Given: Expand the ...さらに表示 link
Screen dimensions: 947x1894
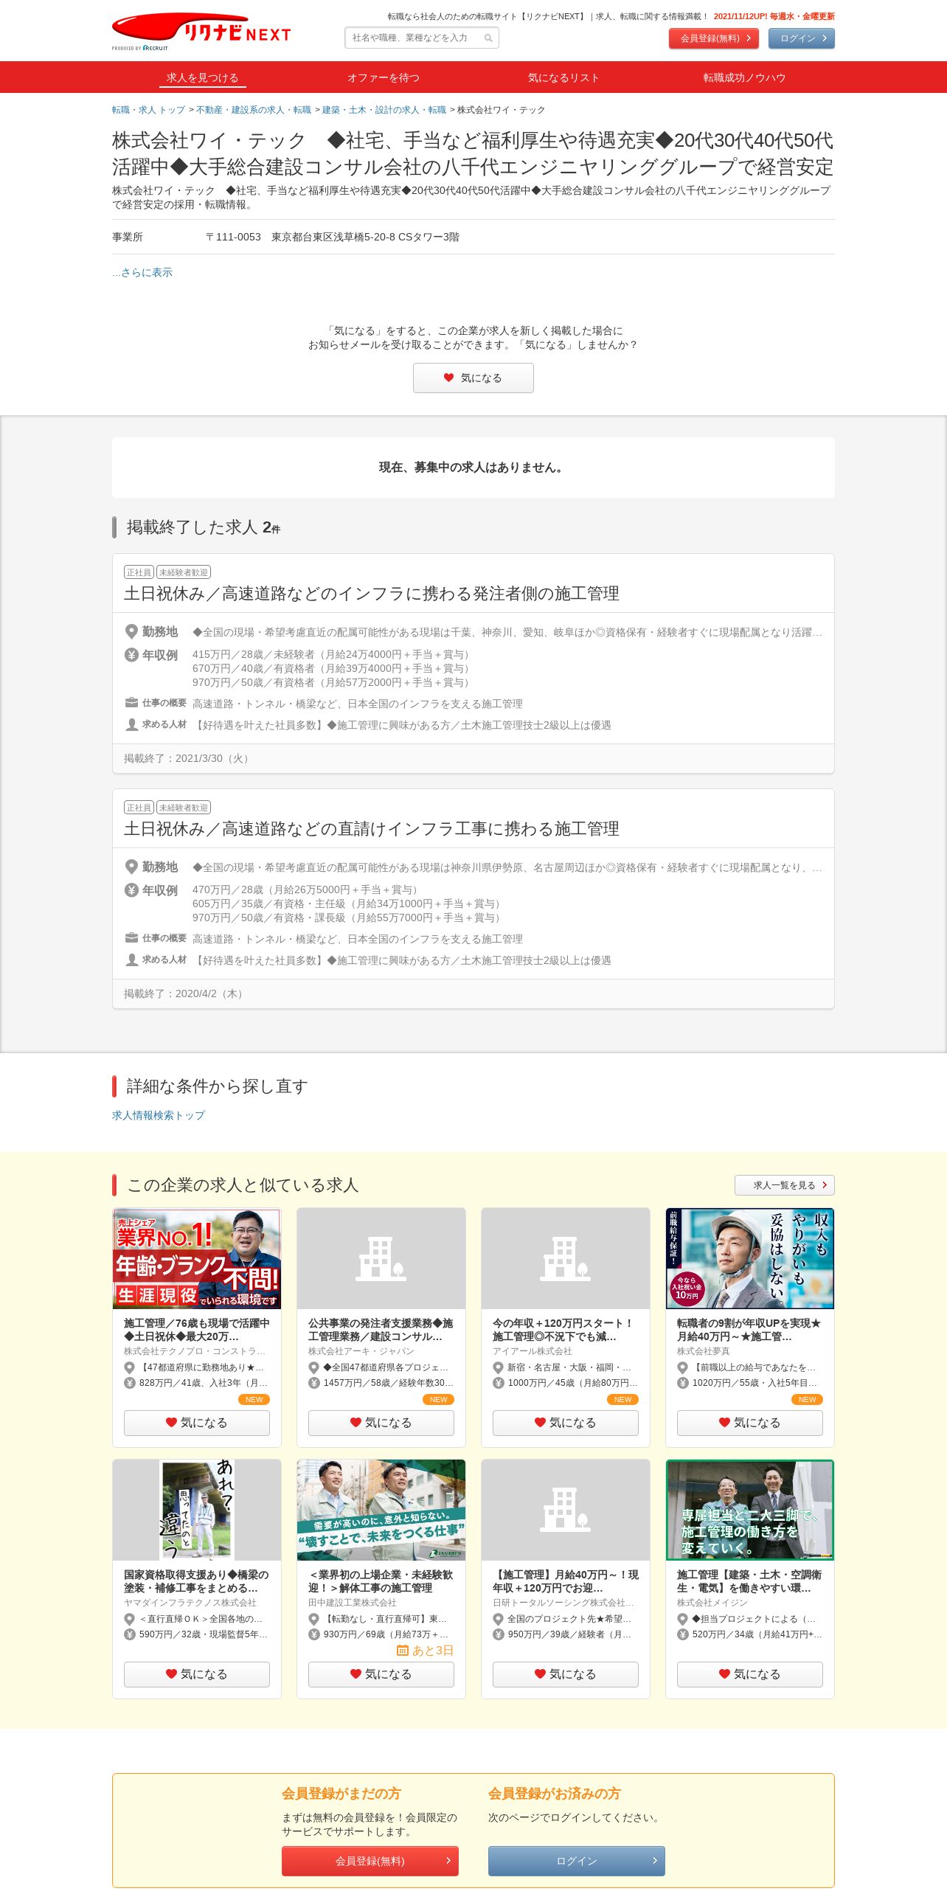Looking at the screenshot, I should [142, 272].
